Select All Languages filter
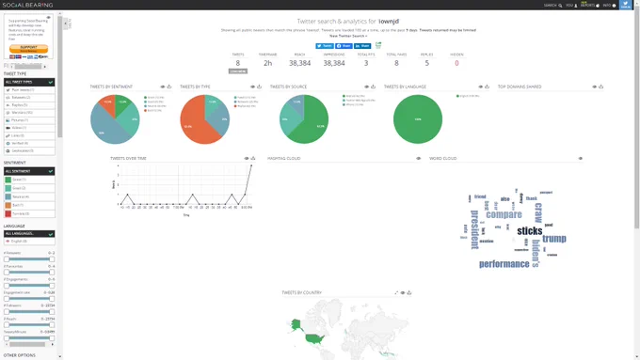The height and width of the screenshot is (360, 640). tap(29, 234)
